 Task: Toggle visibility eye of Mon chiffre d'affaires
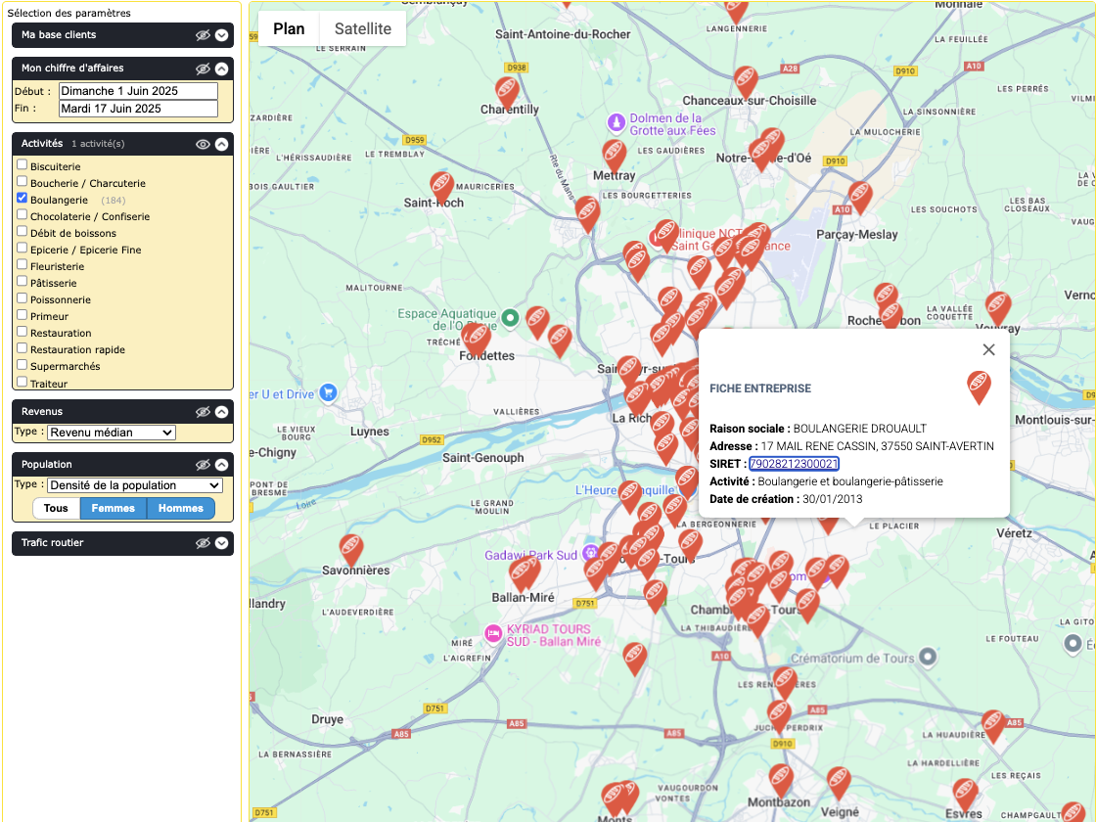point(203,68)
